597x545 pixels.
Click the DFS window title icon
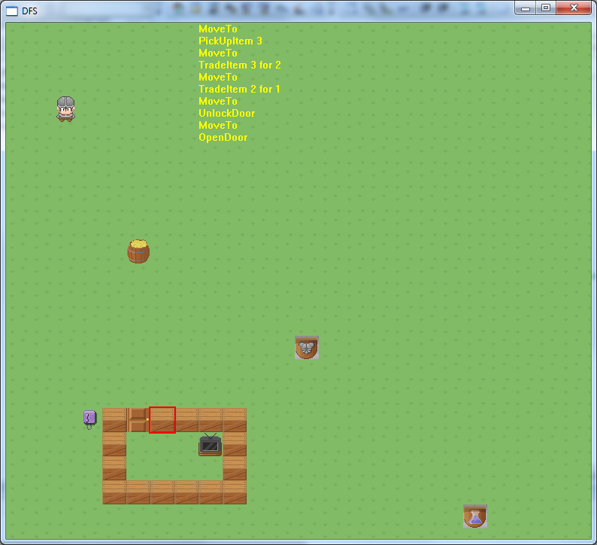pos(12,11)
